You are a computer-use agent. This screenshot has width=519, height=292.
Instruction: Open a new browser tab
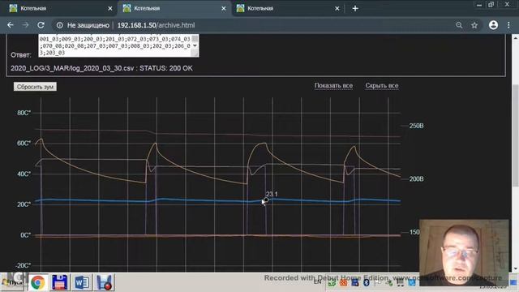coord(355,9)
